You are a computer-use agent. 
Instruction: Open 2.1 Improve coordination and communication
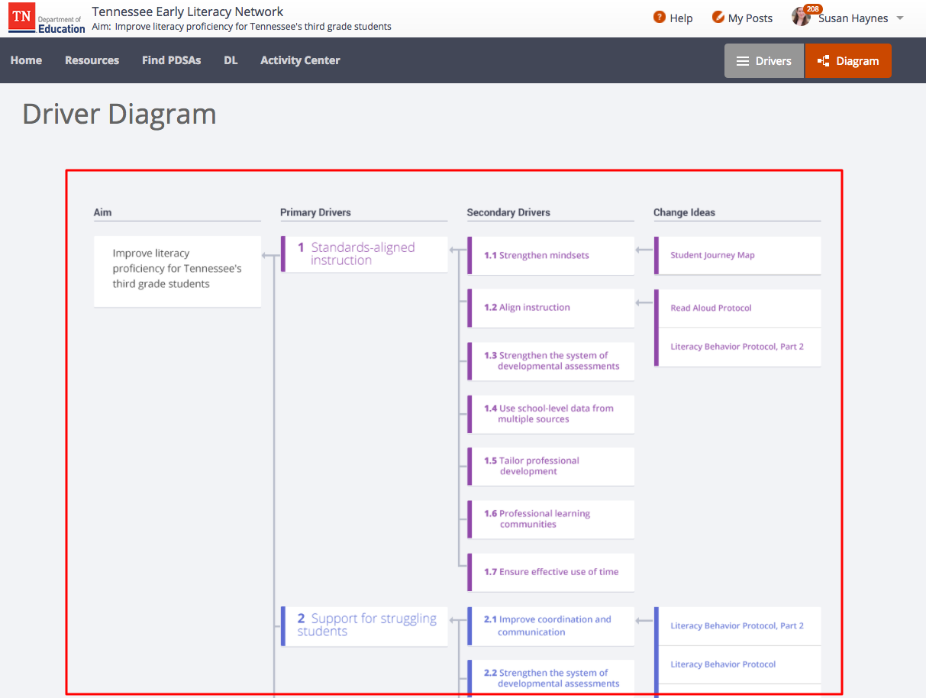coord(550,625)
